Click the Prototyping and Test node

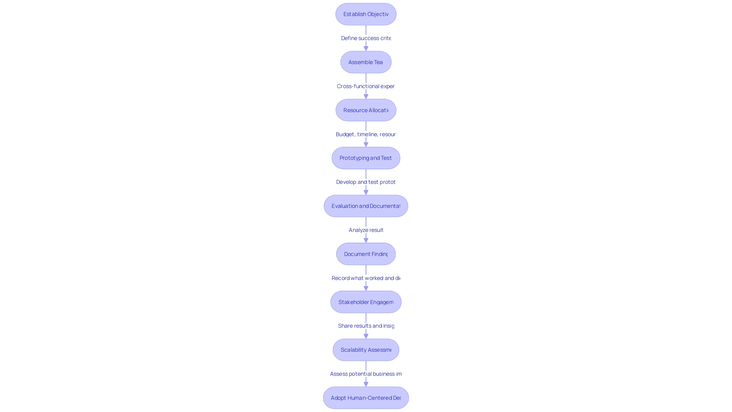366,158
